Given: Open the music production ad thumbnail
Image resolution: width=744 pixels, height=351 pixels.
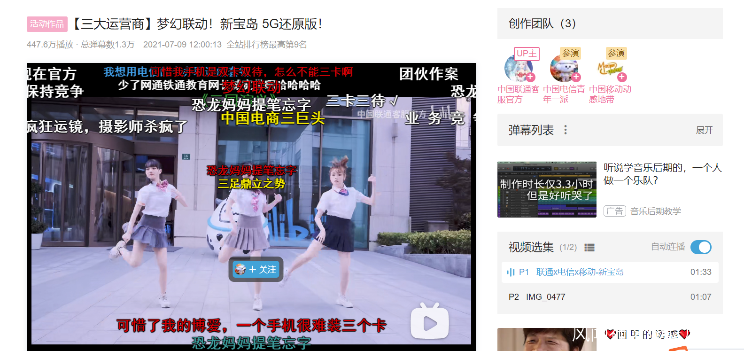Looking at the screenshot, I should coord(547,189).
